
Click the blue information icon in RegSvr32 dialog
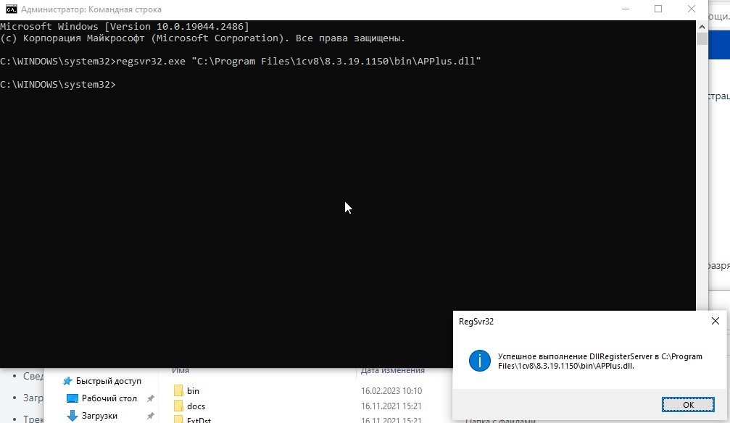(x=479, y=360)
